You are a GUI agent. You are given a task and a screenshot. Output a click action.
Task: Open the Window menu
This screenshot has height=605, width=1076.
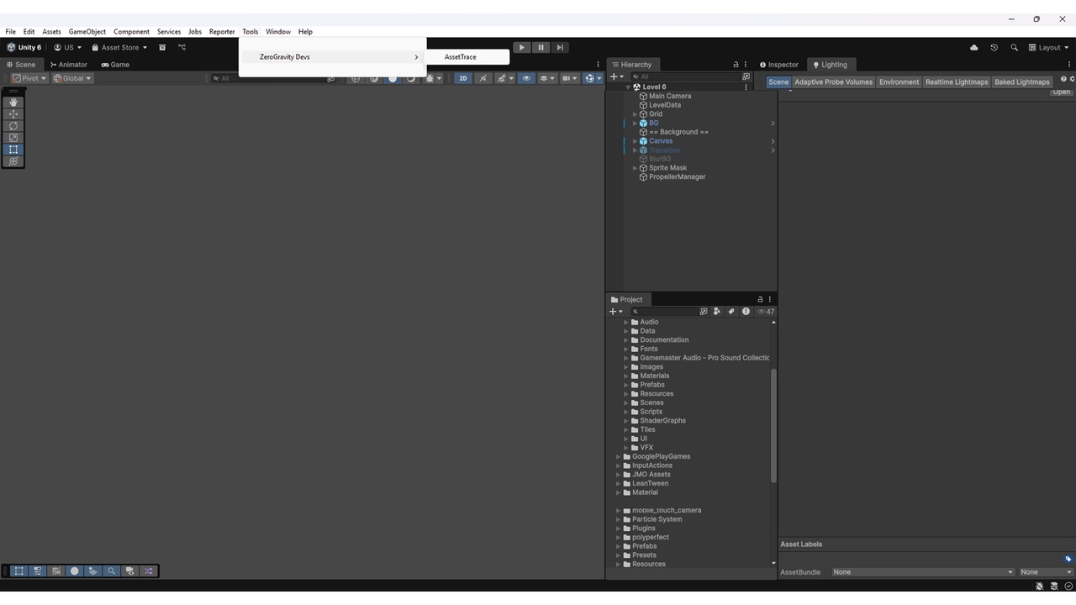[278, 32]
